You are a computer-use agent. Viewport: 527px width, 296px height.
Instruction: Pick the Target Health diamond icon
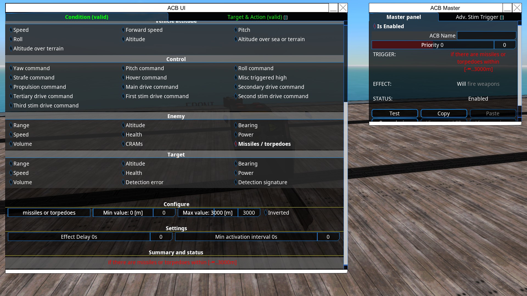(123, 173)
